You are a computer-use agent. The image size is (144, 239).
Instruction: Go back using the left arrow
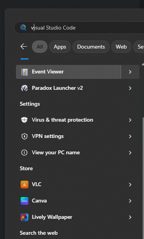(24, 47)
